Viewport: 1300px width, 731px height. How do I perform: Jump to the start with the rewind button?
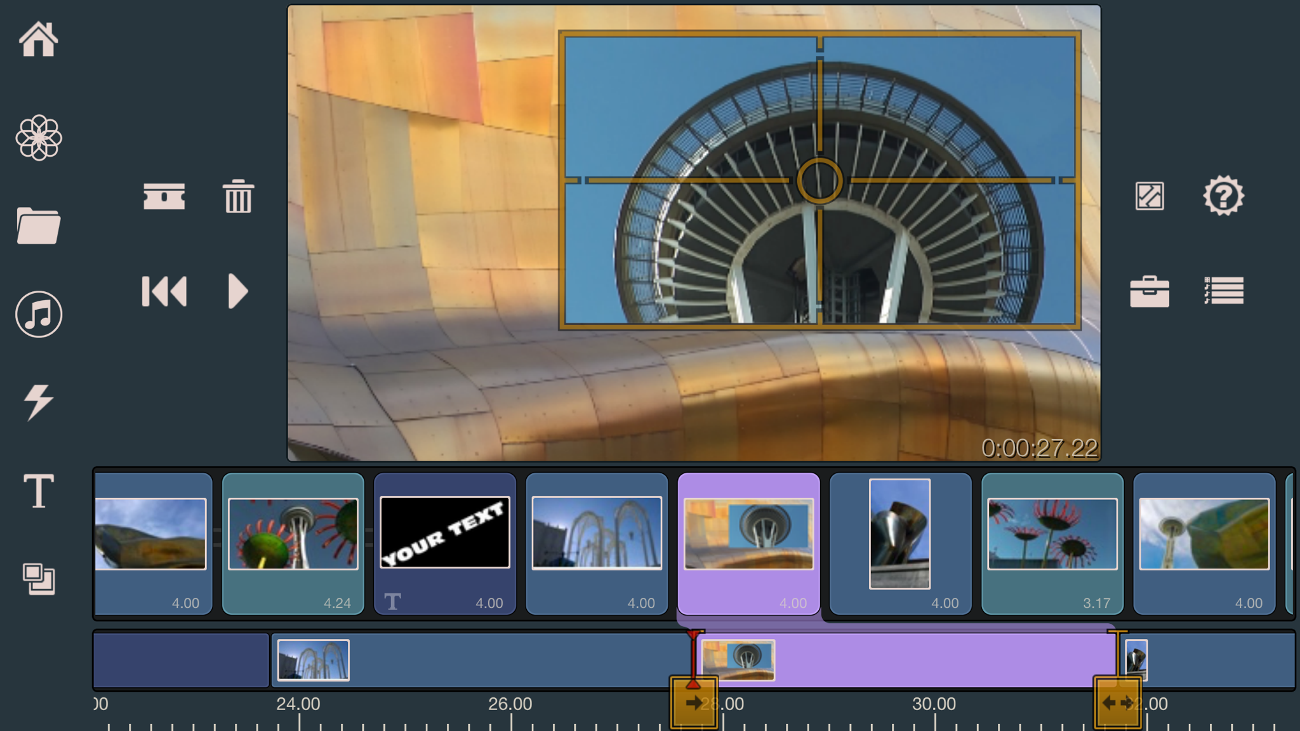pos(164,291)
